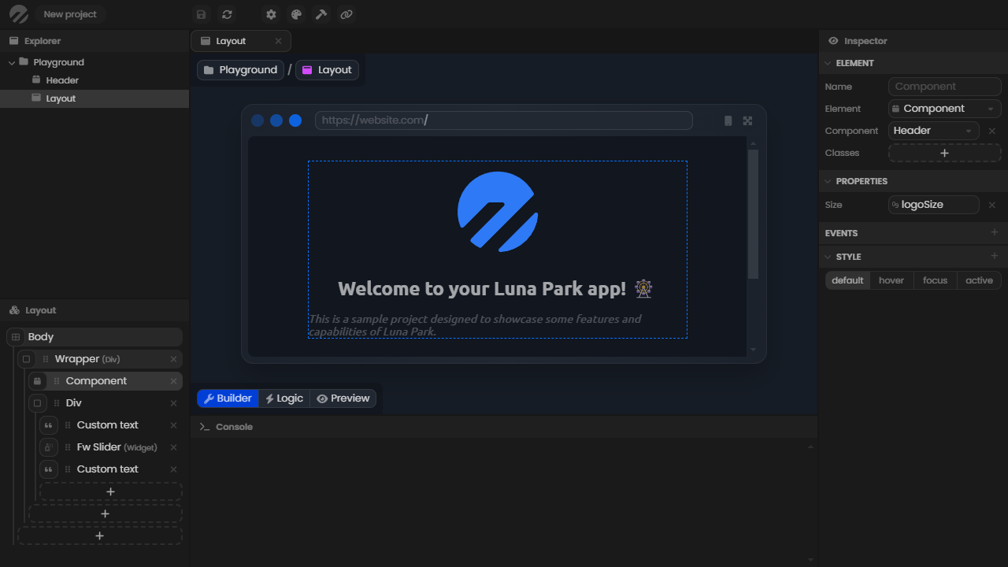Click the link chain icon
This screenshot has height=567, width=1008.
346,14
